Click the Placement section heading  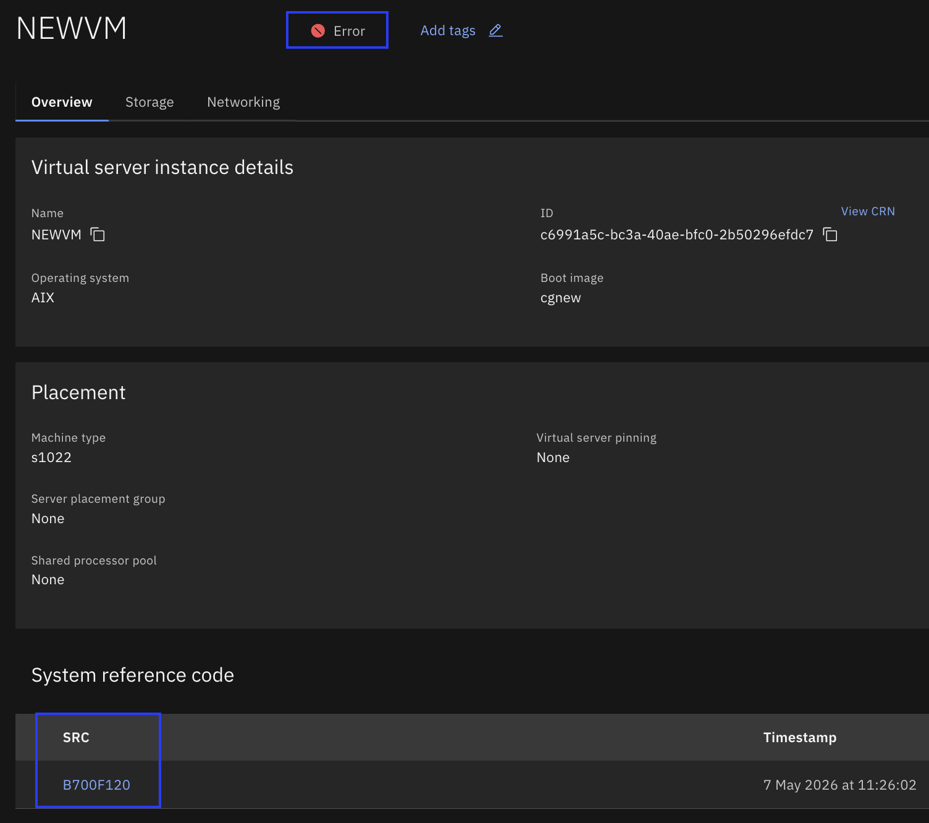coord(78,392)
